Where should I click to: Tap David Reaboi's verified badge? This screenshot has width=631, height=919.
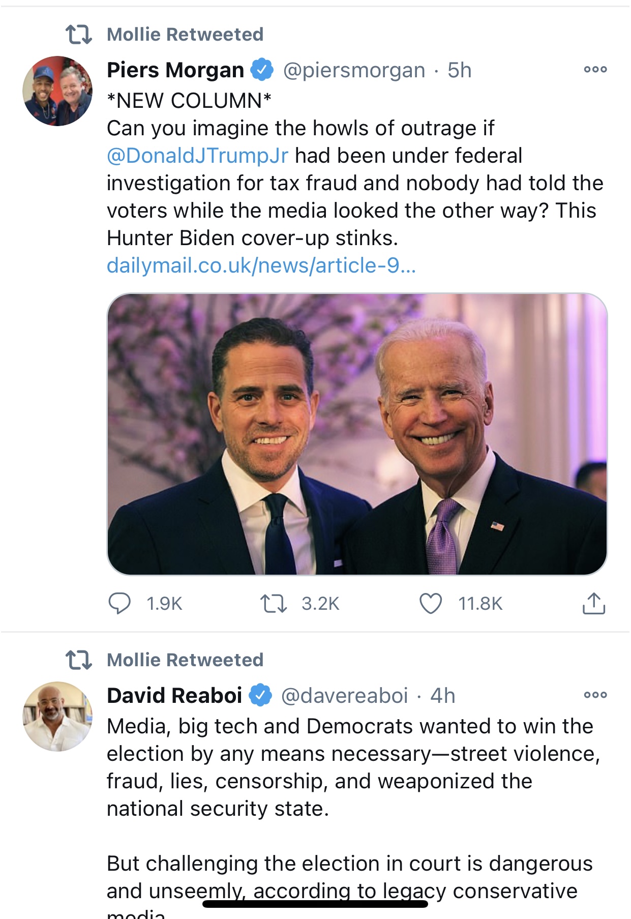(260, 695)
